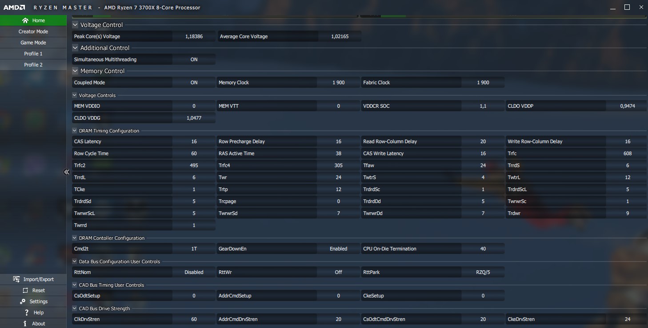Click the GearDownEn Enabled value
648x328 pixels.
click(x=338, y=249)
